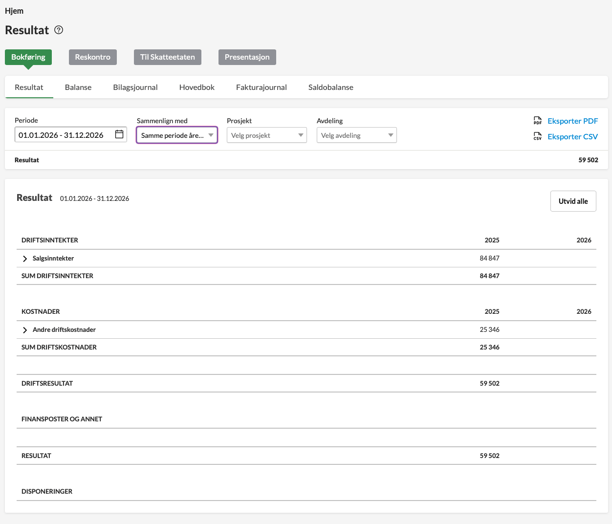Viewport: 612px width, 524px height.
Task: Click the PDF file icon
Action: click(x=538, y=121)
